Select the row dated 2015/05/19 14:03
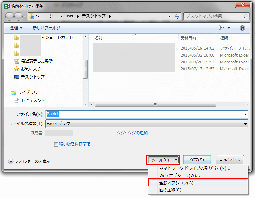Image resolution: width=255 pixels, height=198 pixels. coord(171,48)
